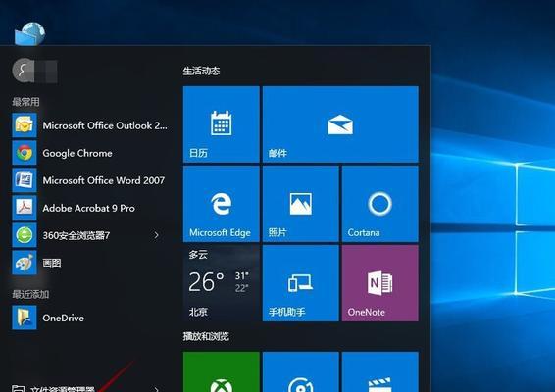The width and height of the screenshot is (555, 392).
Task: Select the 生活动态 group heading
Action: point(201,71)
